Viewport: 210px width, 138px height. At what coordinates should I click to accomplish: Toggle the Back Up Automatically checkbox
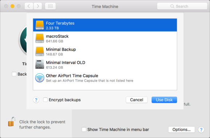(x=14, y=74)
